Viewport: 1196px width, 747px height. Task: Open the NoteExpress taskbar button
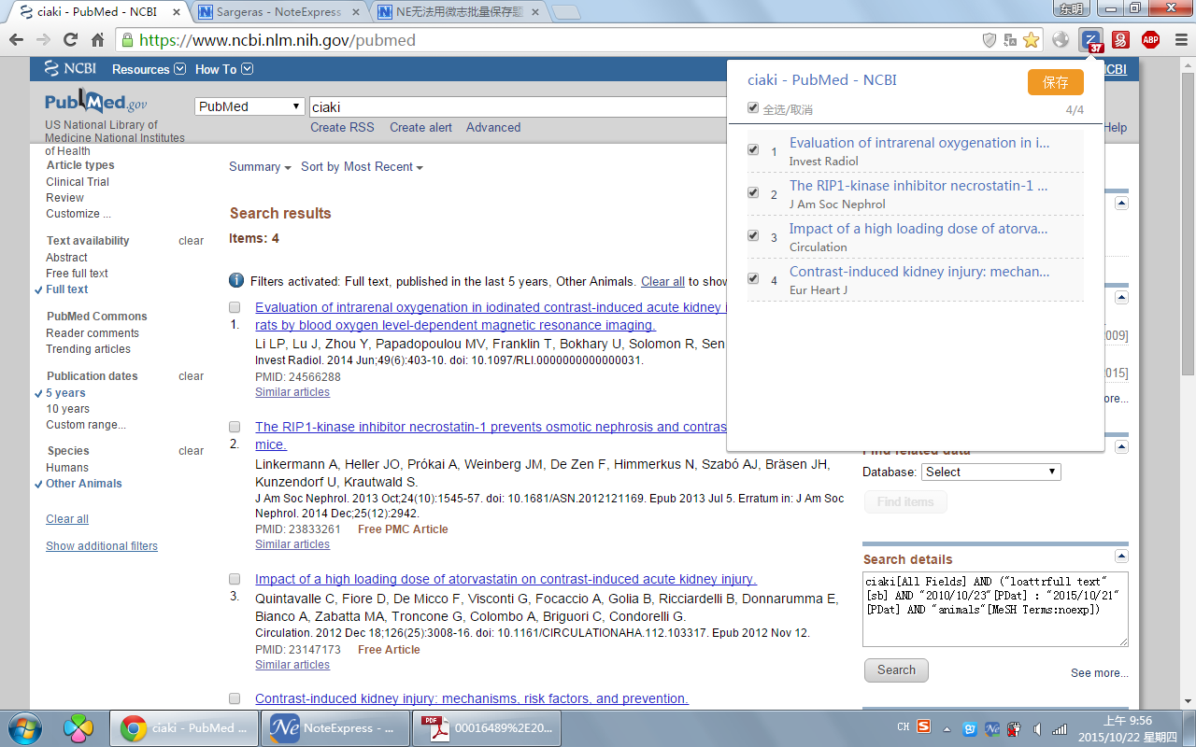(335, 727)
